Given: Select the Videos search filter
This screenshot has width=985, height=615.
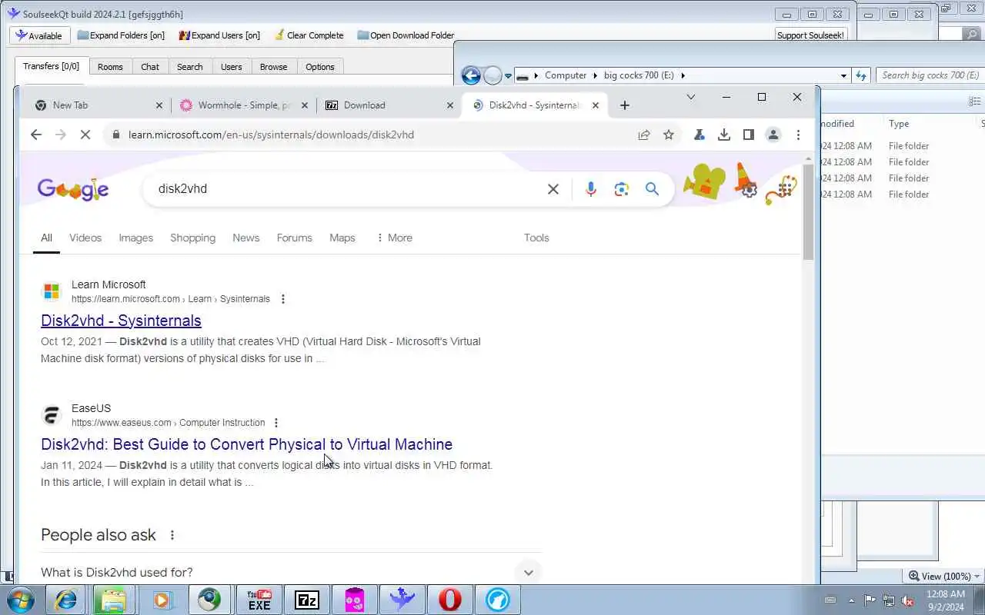Looking at the screenshot, I should (x=85, y=238).
